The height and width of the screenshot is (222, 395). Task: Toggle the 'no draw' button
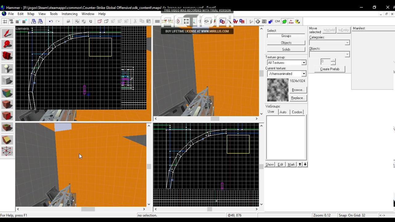(x=291, y=21)
